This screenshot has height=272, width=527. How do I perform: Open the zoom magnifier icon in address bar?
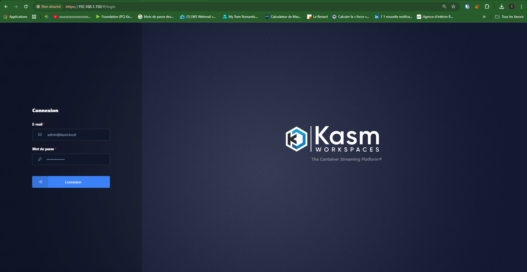coord(444,7)
